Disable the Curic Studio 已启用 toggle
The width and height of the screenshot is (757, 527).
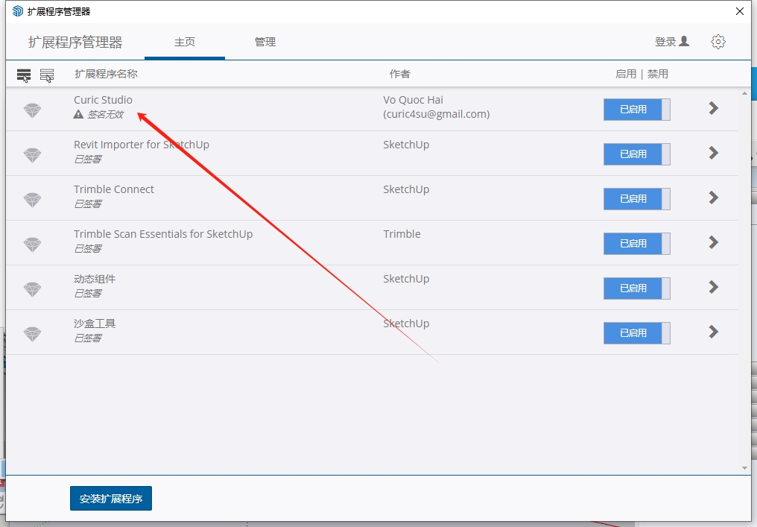coord(637,110)
